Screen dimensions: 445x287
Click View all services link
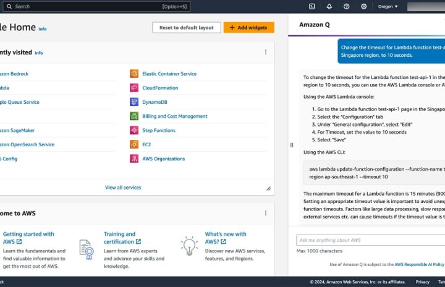123,188
